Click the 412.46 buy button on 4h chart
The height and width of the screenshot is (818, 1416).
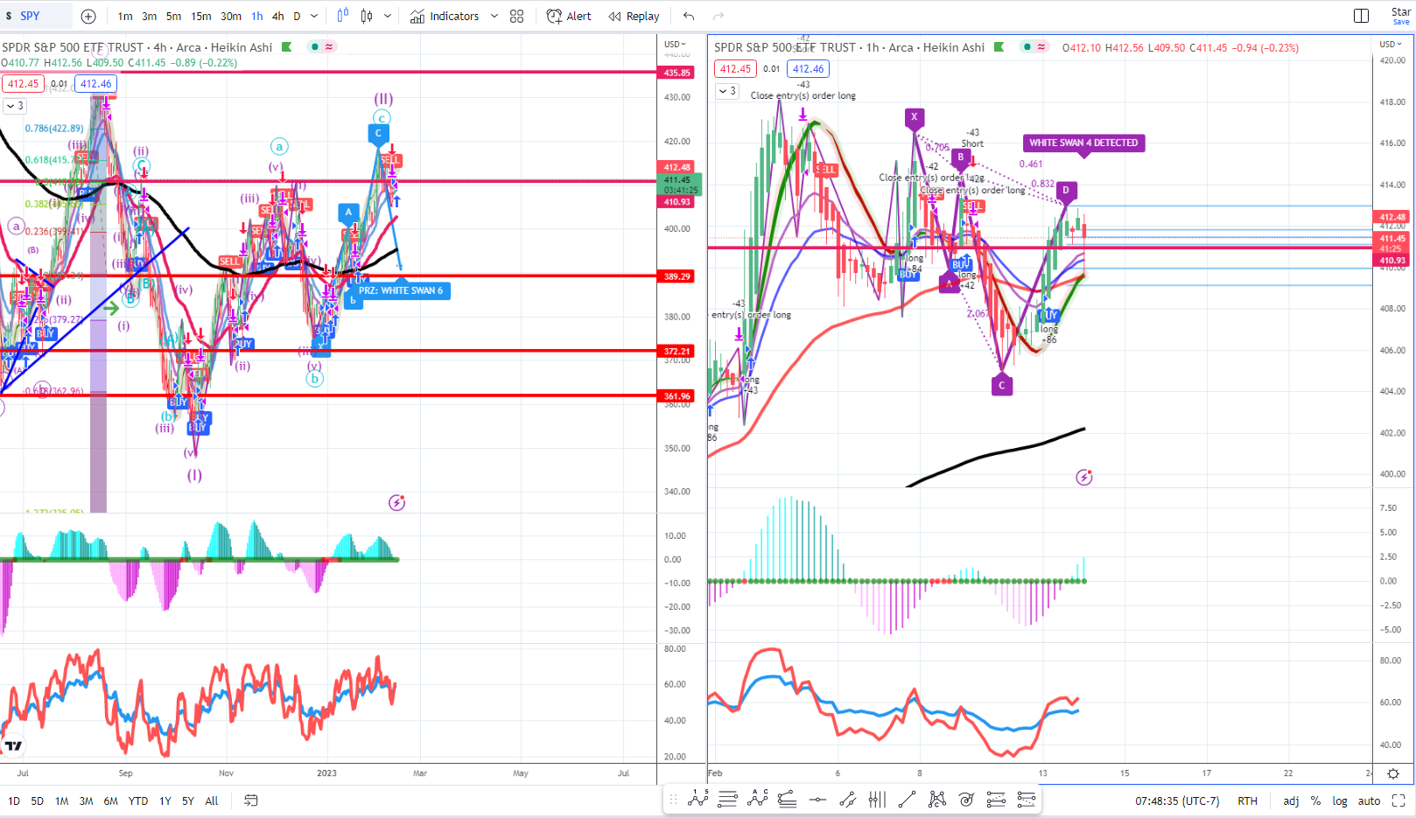(x=95, y=84)
